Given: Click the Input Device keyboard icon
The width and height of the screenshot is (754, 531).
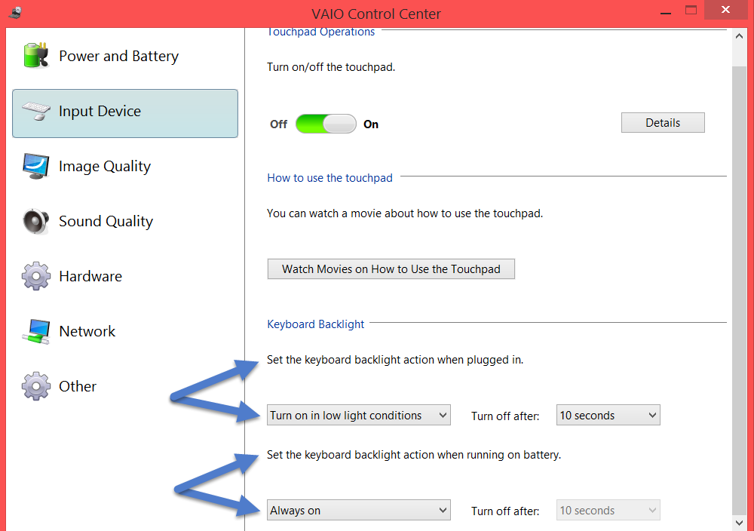Looking at the screenshot, I should [x=36, y=111].
